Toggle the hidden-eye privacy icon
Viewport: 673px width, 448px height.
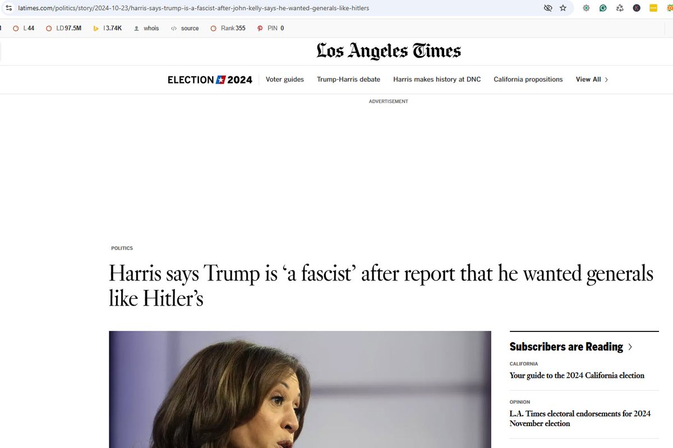(548, 8)
